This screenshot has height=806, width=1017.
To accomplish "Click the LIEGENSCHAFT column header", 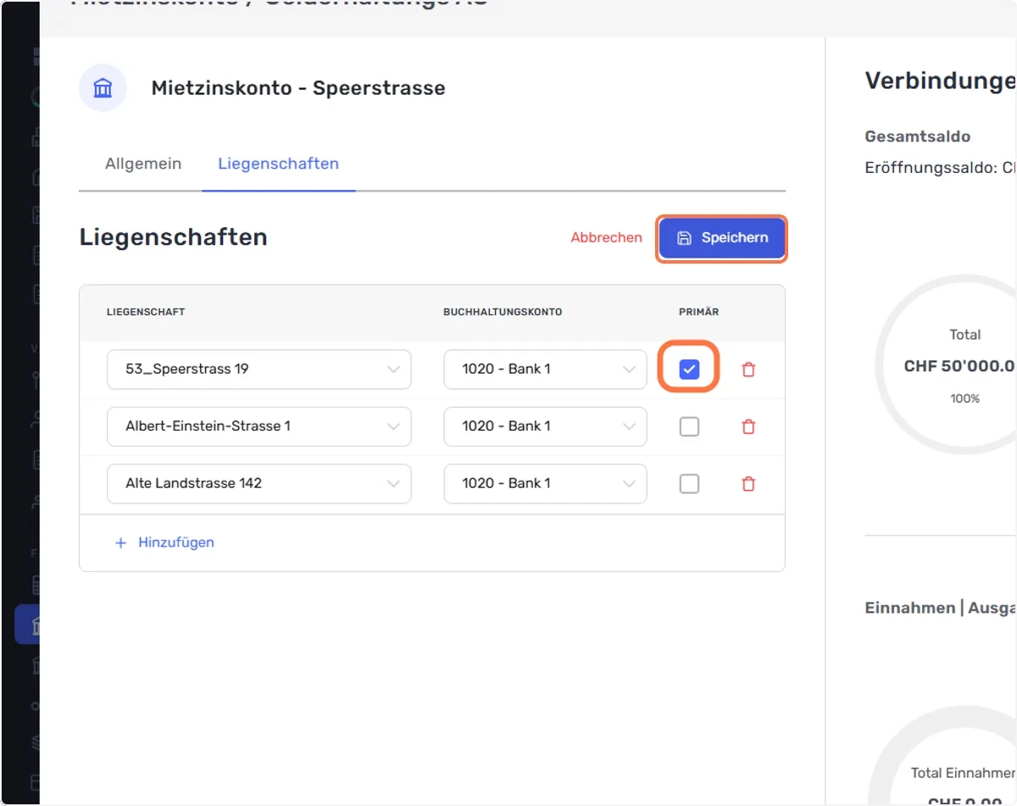I will point(146,312).
